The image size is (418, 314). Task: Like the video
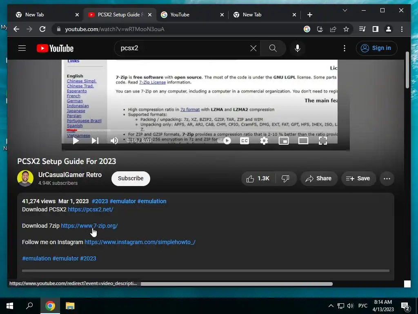258,179
